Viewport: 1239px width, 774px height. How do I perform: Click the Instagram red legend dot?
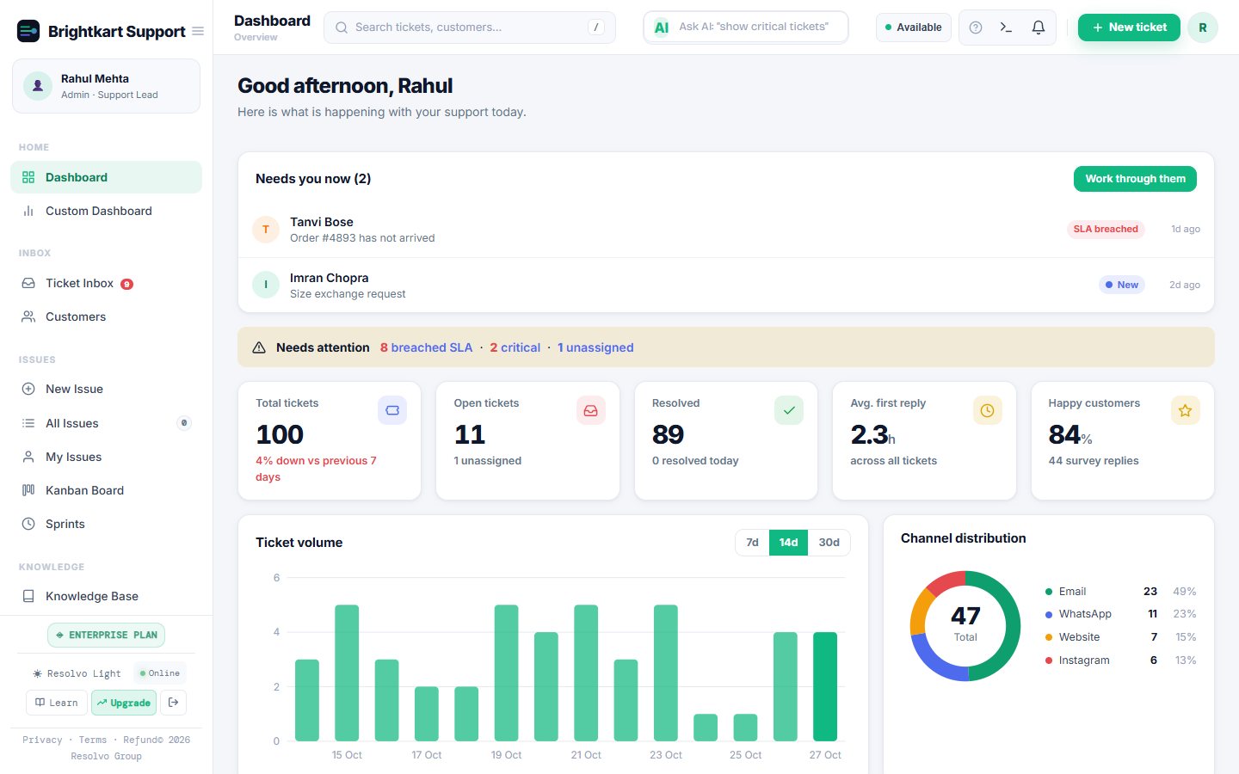[x=1049, y=660]
